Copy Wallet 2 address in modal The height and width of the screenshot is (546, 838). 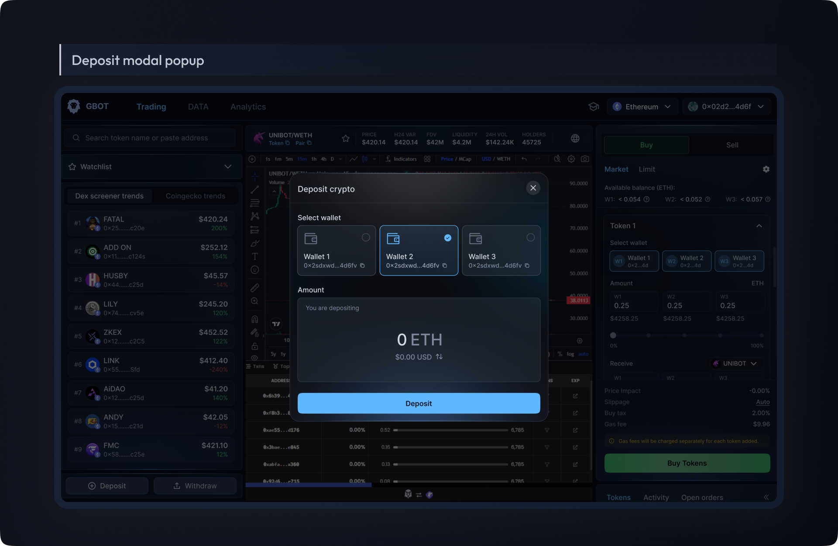[445, 266]
